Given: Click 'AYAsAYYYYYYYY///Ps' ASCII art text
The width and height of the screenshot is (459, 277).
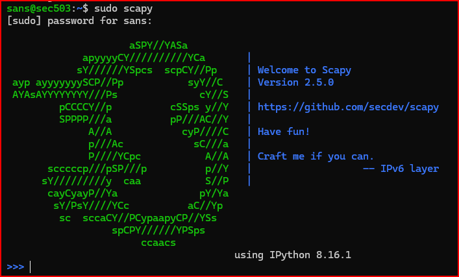Looking at the screenshot, I should 65,95.
